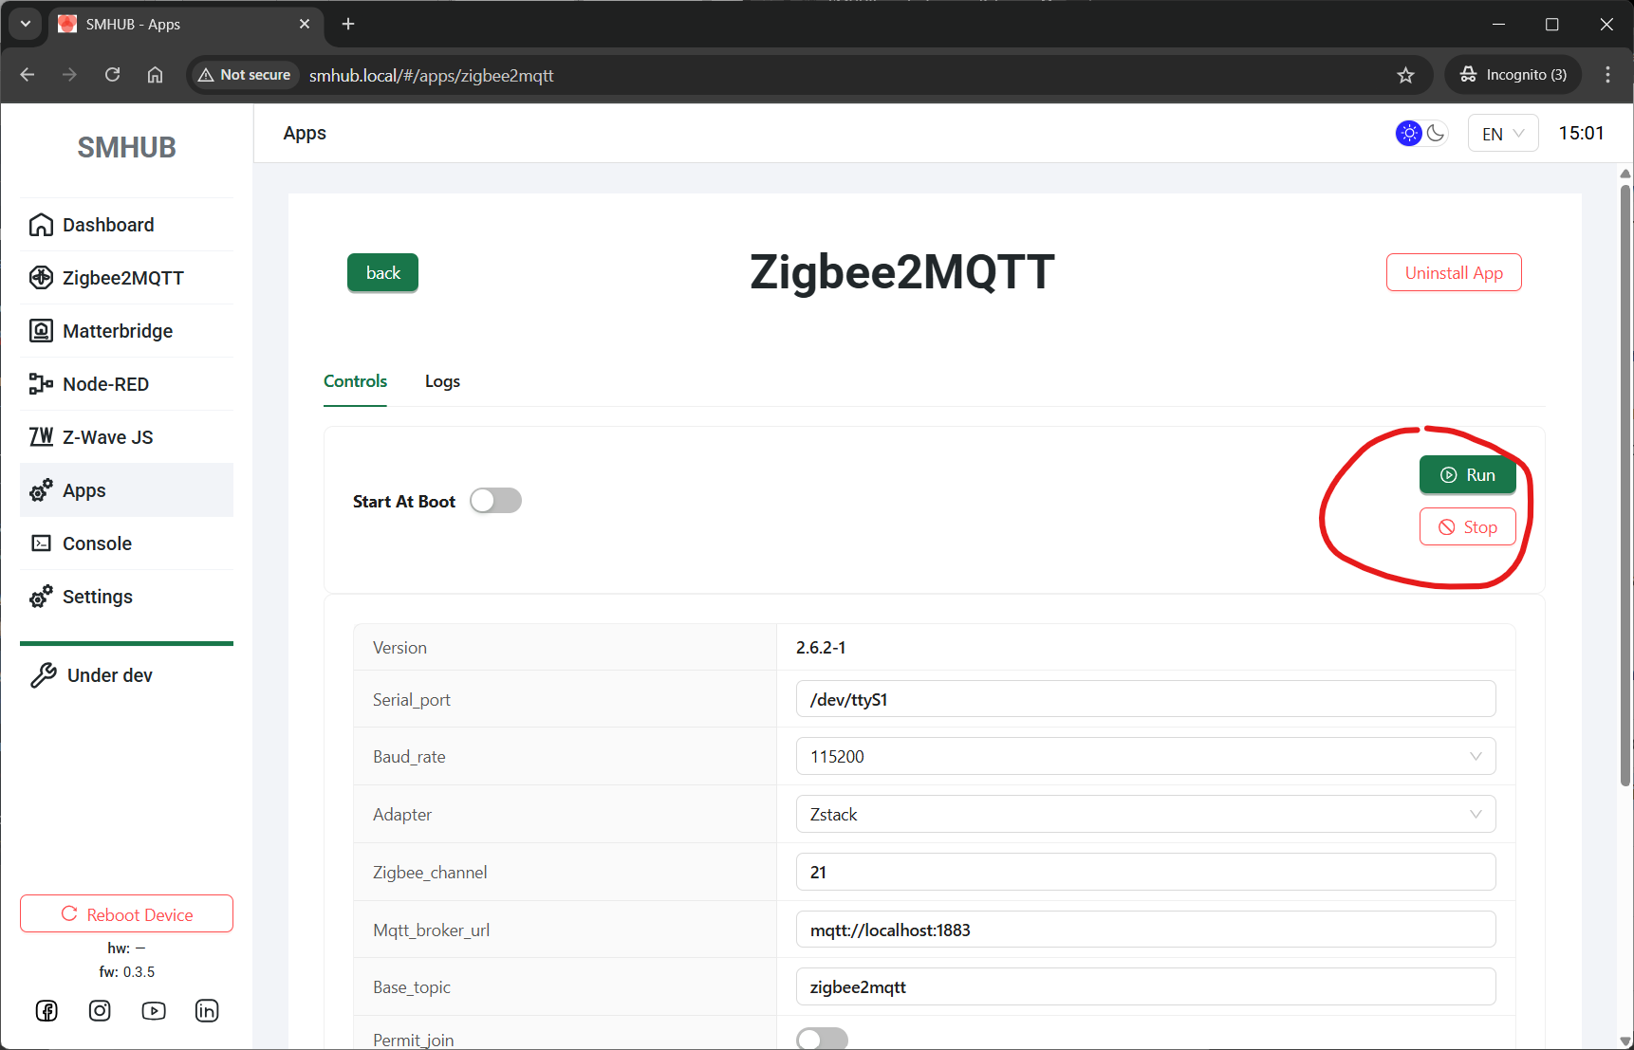Click the Zigbee2MQTT sidebar icon
Screen dimensions: 1634x1050
click(x=41, y=278)
